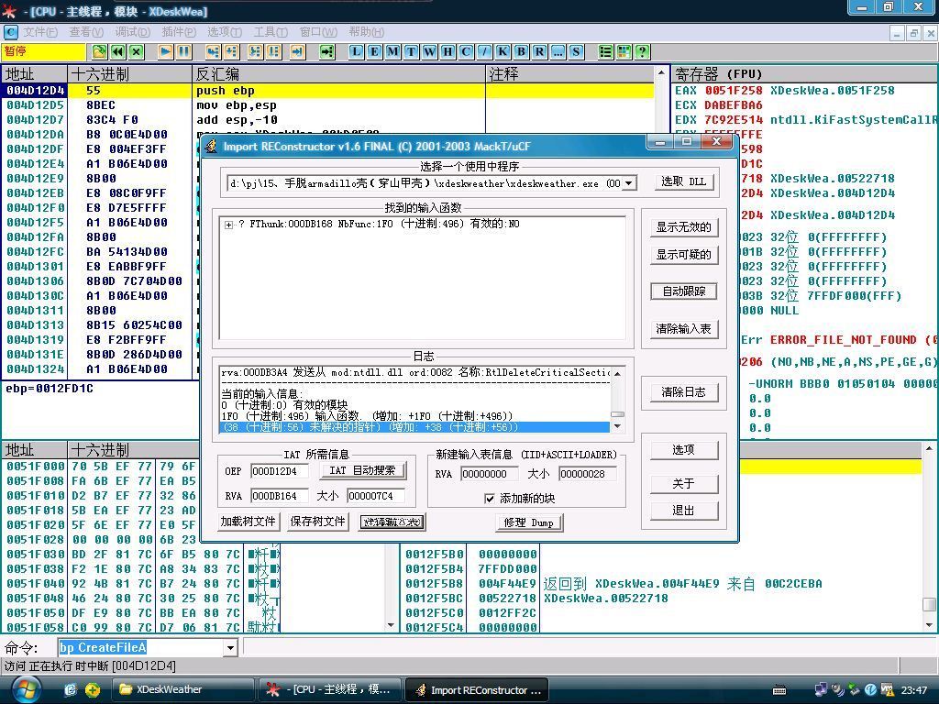The width and height of the screenshot is (939, 704).
Task: Click the 保存树文件 button
Action: [x=317, y=522]
